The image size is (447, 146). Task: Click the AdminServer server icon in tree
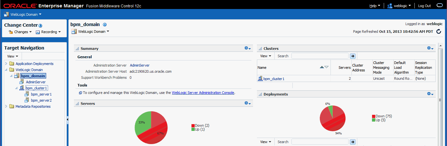coord(22,82)
